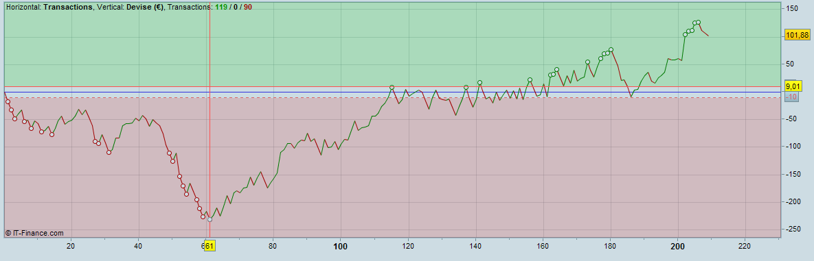The height and width of the screenshot is (261, 814).
Task: Click the green circle marker at transaction 180
Action: tap(611, 50)
